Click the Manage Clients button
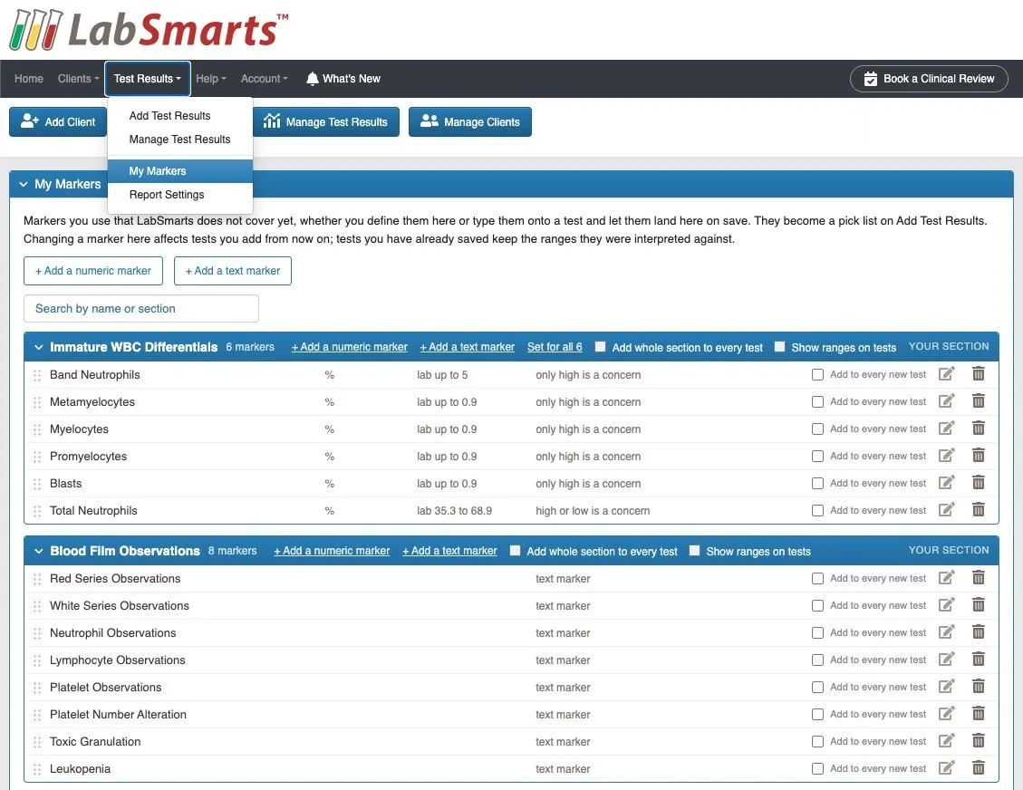 pyautogui.click(x=469, y=122)
